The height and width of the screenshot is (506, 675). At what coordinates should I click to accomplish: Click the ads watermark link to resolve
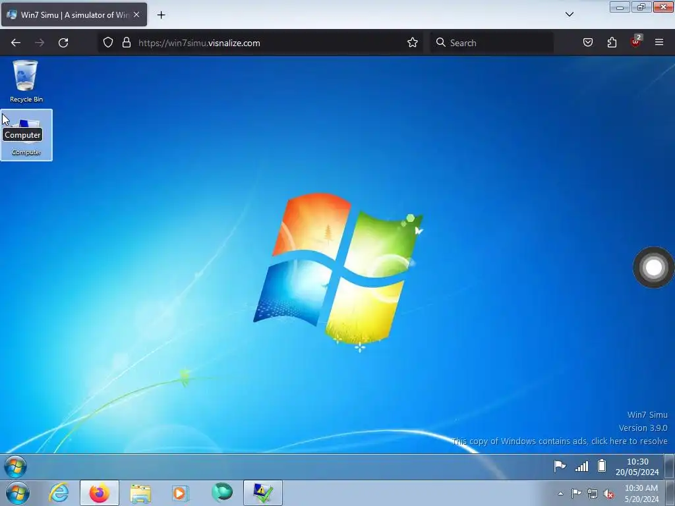click(560, 441)
